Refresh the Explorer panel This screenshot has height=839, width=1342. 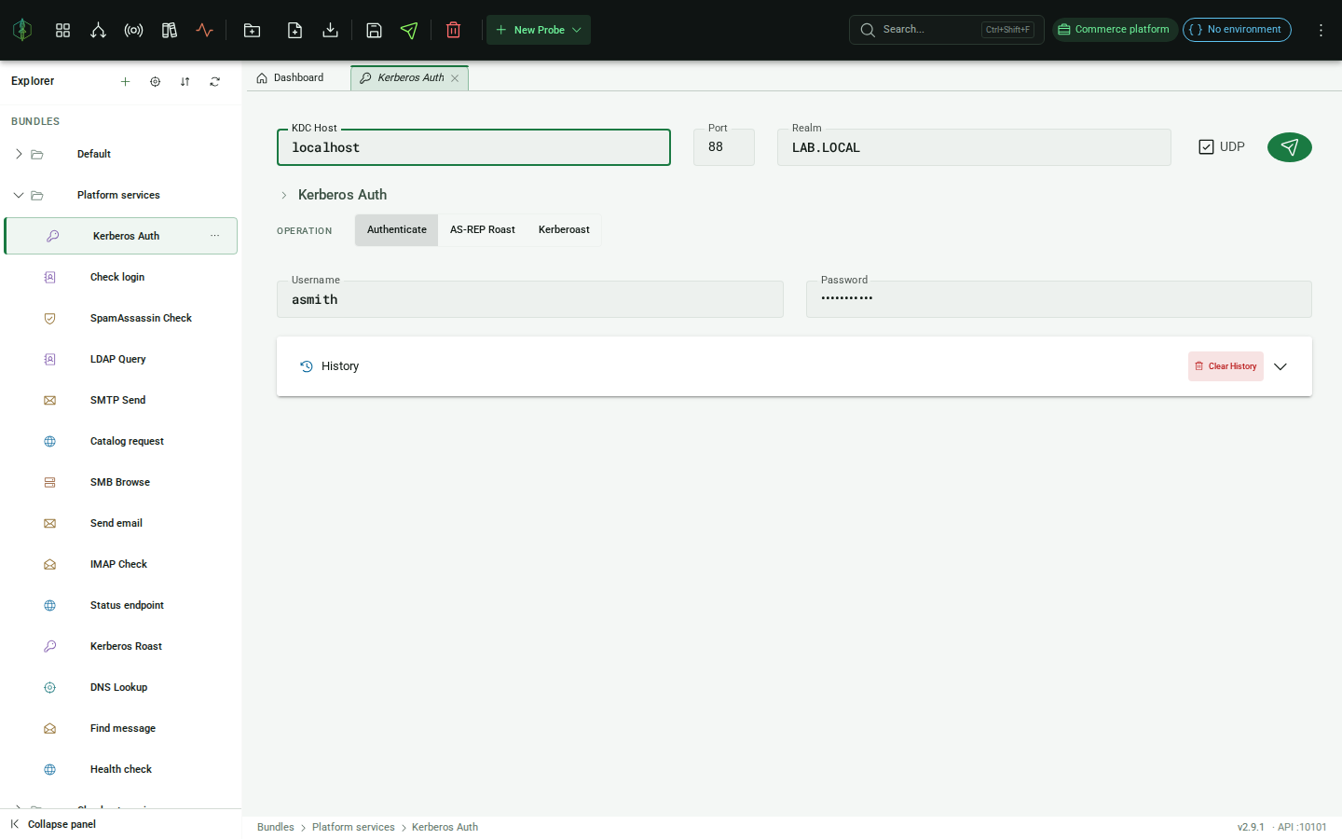coord(214,81)
